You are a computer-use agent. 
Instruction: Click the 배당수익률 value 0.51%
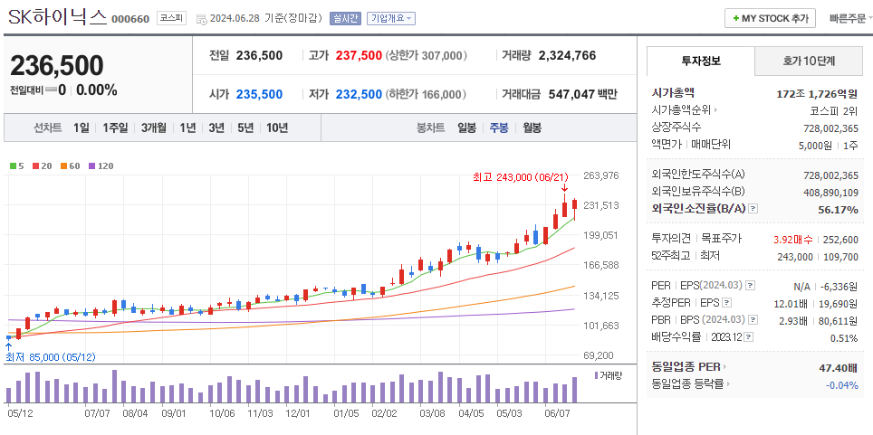843,338
